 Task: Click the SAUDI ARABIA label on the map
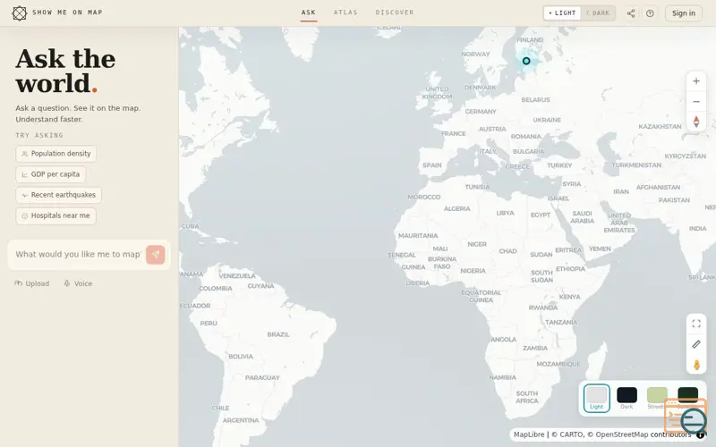coord(583,217)
